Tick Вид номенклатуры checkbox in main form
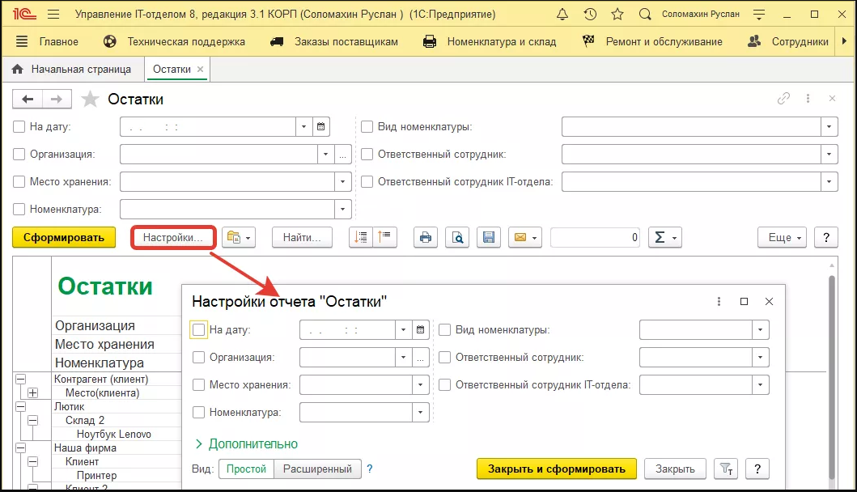Screen dimensions: 857x492 pos(367,126)
